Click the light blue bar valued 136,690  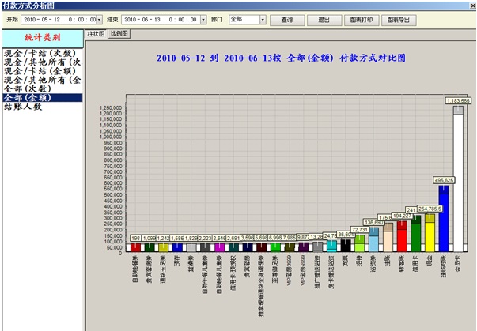click(374, 239)
